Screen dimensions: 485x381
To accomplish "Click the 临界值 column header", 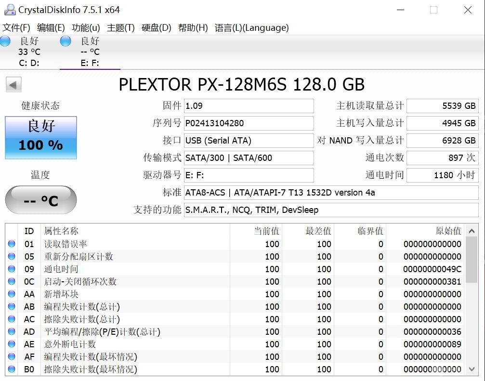I will click(x=360, y=231).
